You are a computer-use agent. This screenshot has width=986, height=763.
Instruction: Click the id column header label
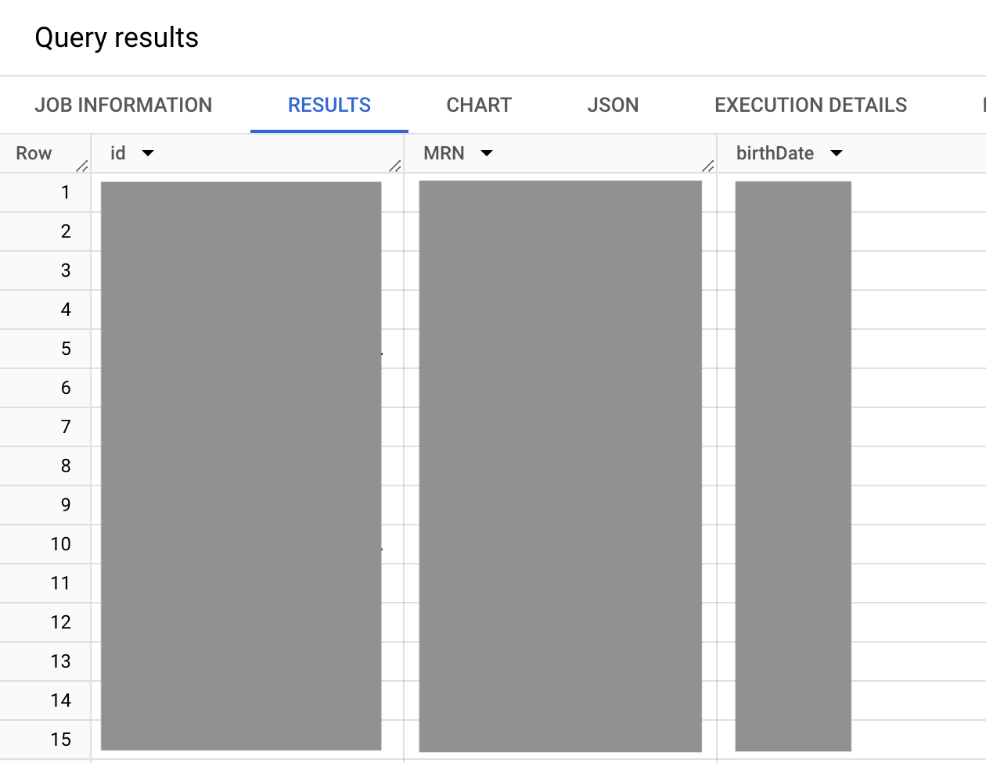118,153
